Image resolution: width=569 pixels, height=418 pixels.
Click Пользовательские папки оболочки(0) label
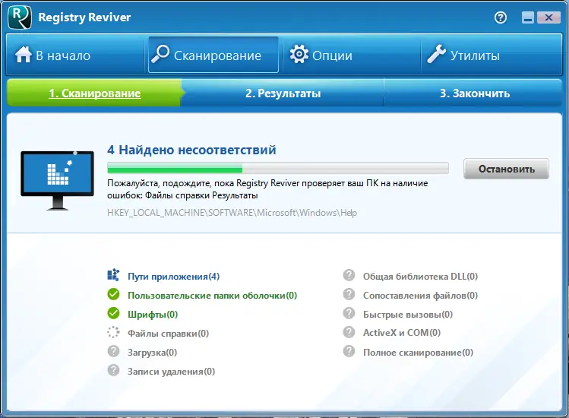(212, 296)
